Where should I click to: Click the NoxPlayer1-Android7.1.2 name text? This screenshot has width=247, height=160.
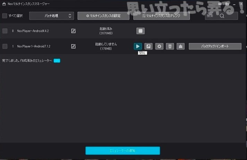(x=34, y=47)
